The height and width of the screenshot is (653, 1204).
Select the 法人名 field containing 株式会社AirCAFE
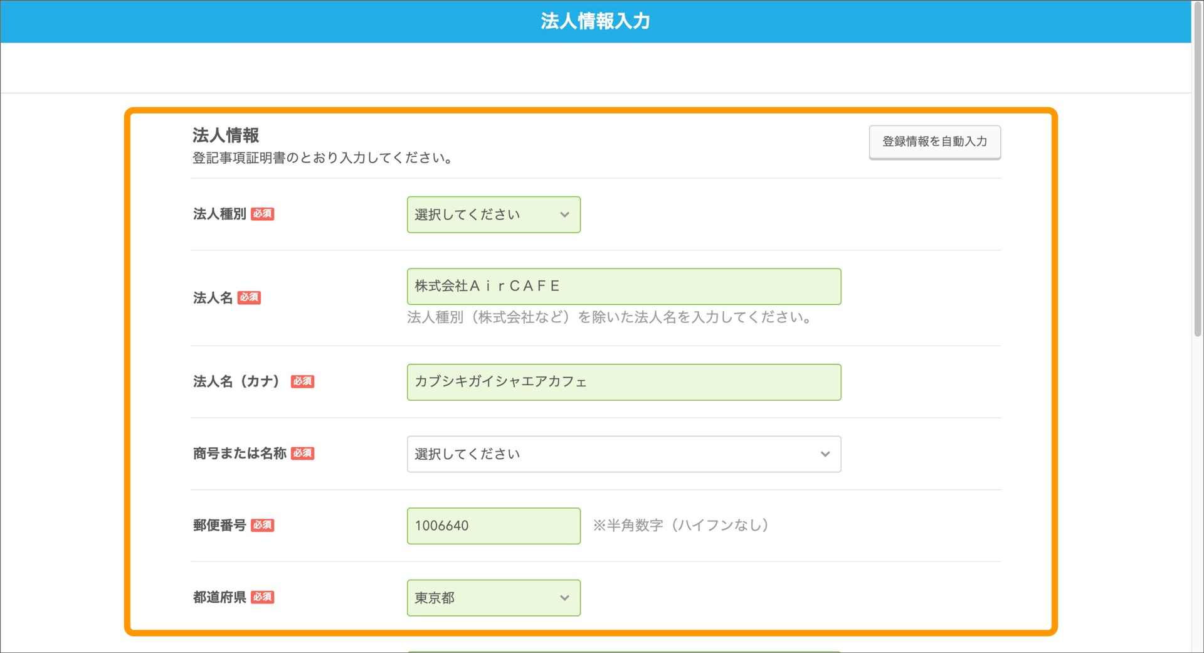pyautogui.click(x=623, y=286)
